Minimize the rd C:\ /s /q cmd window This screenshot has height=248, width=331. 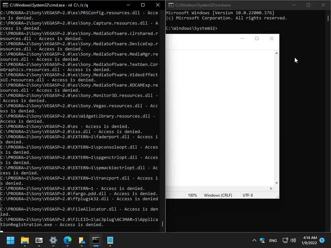[x=128, y=5]
